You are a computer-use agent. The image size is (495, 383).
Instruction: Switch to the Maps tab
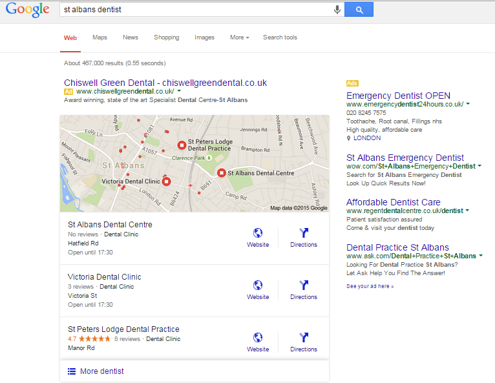100,37
